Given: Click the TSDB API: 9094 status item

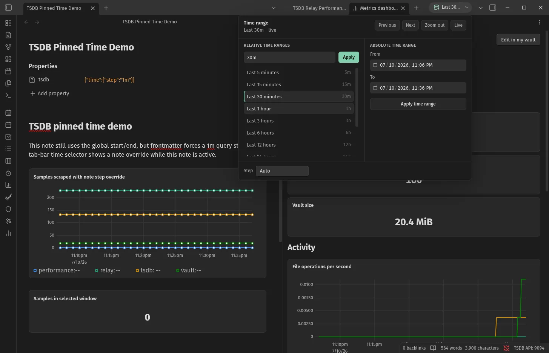Looking at the screenshot, I should point(529,348).
